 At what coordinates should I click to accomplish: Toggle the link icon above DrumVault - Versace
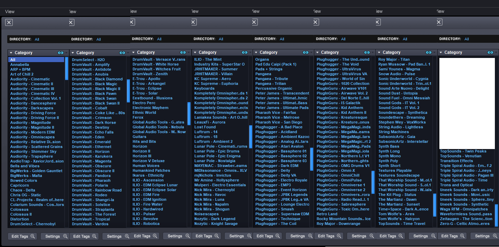[183, 52]
